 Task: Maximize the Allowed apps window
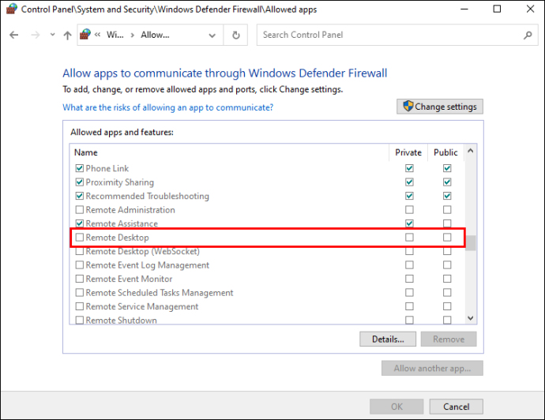497,9
